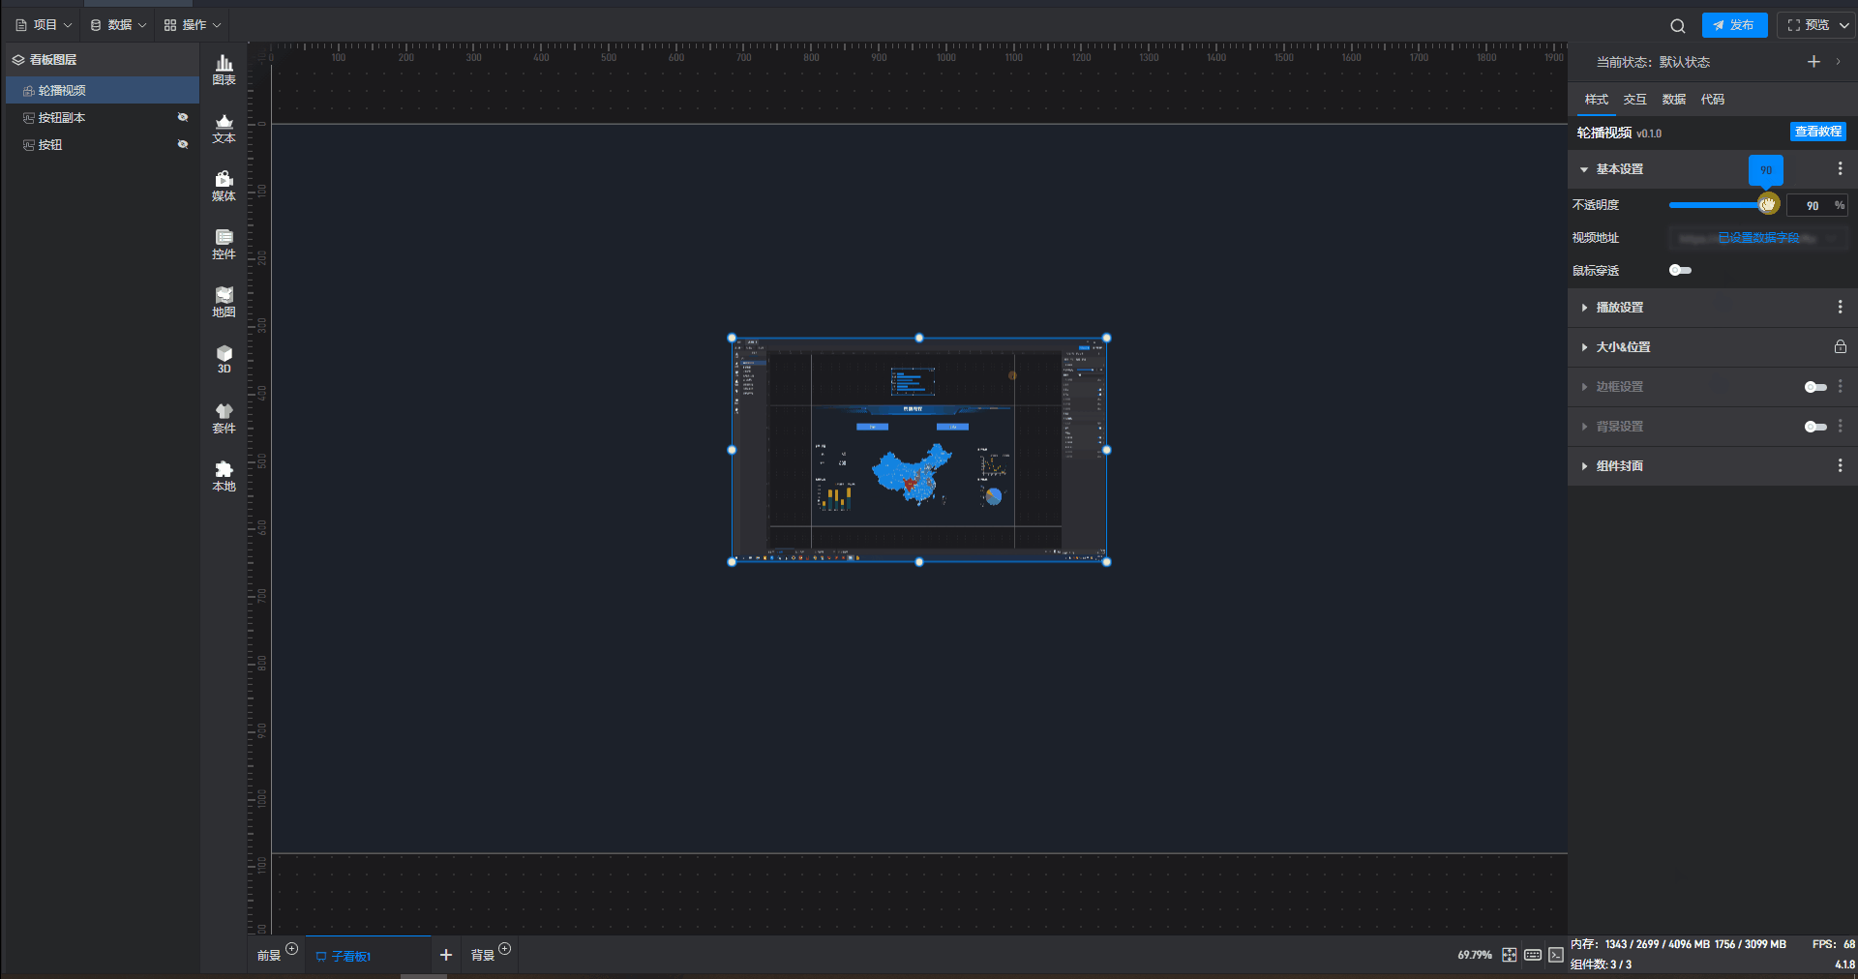1858x979 pixels.
Task: Open the 套件 kit components panel
Action: tap(224, 418)
